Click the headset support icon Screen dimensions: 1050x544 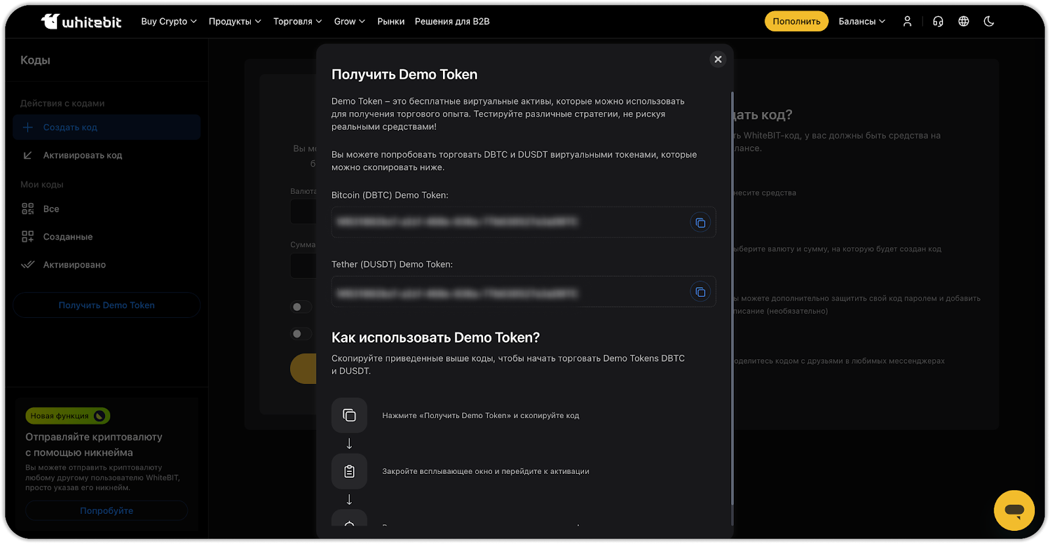pos(938,22)
